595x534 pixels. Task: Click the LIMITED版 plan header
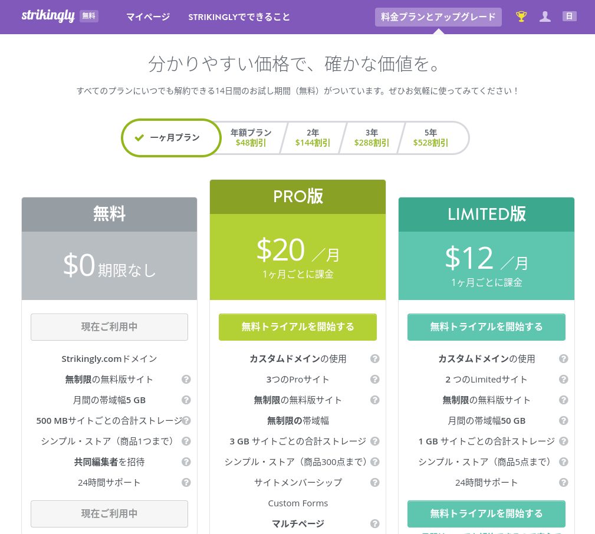tap(486, 215)
